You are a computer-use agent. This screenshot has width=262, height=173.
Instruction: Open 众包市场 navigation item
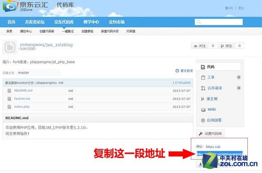coord(117,22)
